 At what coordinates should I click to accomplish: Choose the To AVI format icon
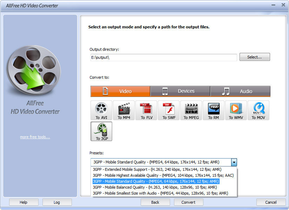(x=101, y=110)
